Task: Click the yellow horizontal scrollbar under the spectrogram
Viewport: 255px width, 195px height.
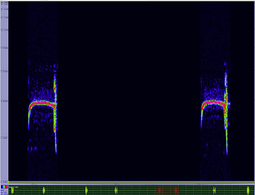Action: pos(131,182)
